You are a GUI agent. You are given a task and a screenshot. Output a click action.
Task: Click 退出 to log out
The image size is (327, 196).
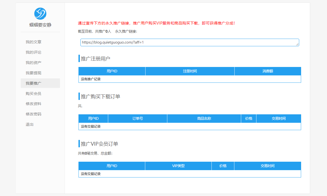(x=30, y=124)
